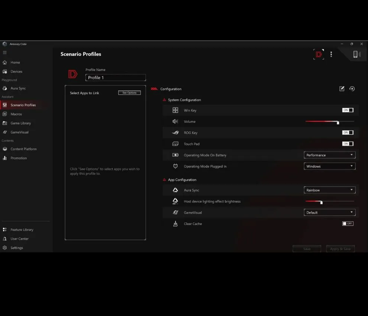This screenshot has height=316, width=368.
Task: Turn off the ROG Key switch
Action: click(348, 133)
